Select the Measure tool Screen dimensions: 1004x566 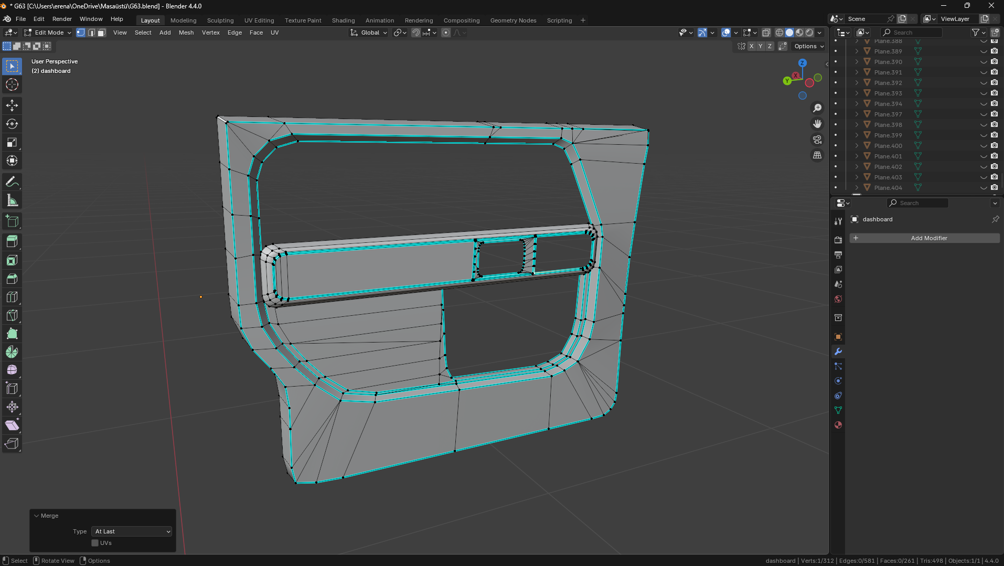click(12, 200)
